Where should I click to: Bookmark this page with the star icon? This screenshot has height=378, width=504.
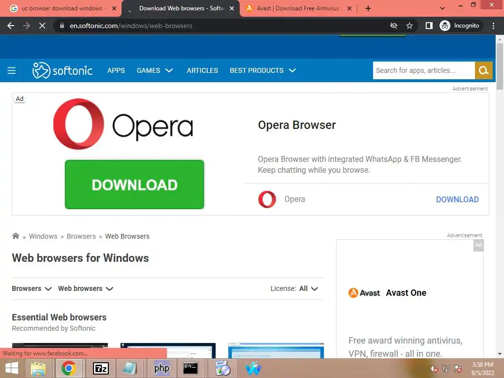point(409,26)
